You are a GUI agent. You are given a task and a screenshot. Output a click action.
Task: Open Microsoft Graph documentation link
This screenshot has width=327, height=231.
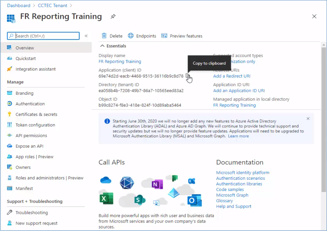232,195
